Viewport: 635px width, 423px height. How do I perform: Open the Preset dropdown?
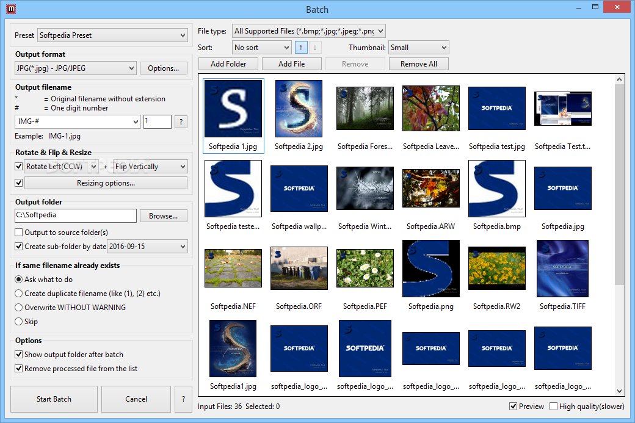[112, 35]
